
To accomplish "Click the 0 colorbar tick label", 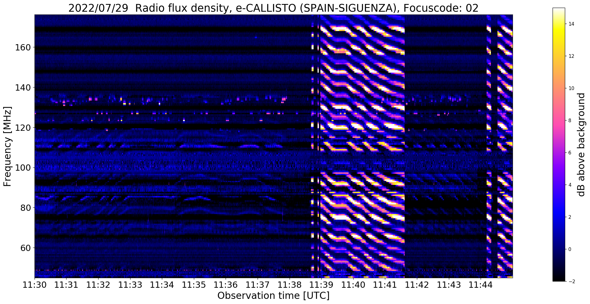I will [570, 249].
